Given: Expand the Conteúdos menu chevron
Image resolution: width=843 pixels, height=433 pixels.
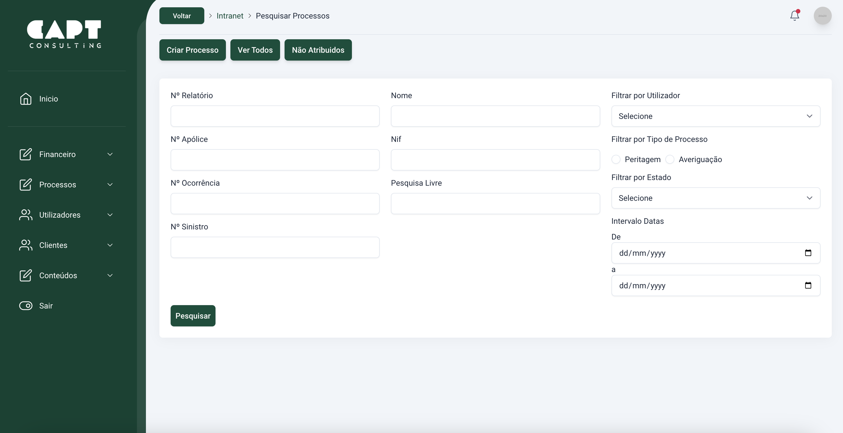Looking at the screenshot, I should (x=110, y=275).
